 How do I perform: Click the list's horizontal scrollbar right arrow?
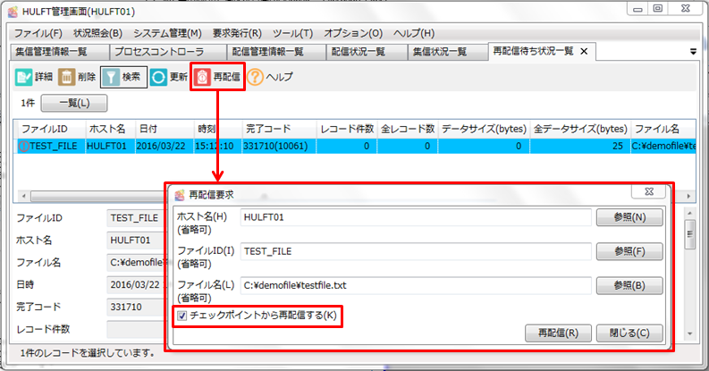click(x=688, y=196)
